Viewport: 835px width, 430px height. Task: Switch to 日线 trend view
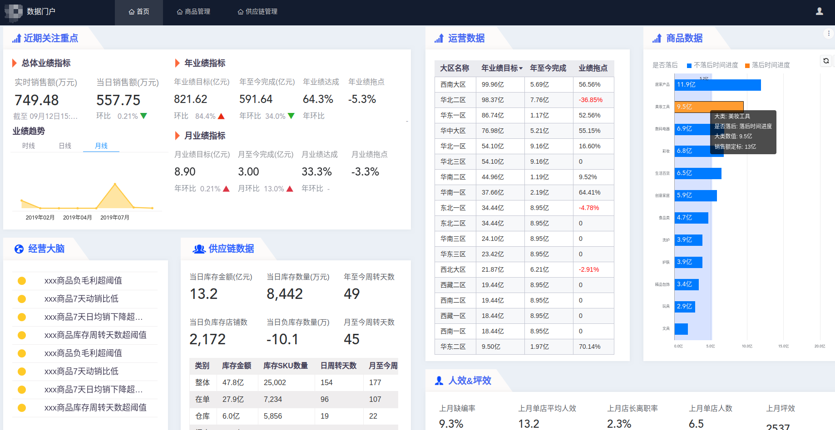pyautogui.click(x=65, y=146)
